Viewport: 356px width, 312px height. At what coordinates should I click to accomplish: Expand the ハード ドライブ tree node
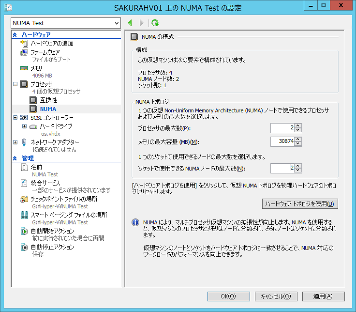coord(24,126)
